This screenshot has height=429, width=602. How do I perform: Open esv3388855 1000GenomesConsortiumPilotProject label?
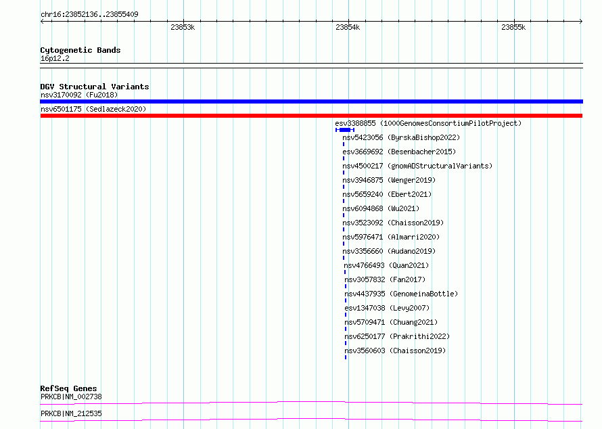pyautogui.click(x=428, y=123)
